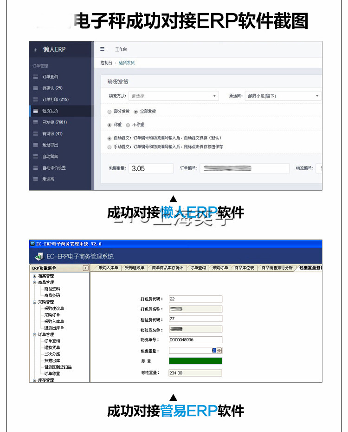Select 二次分拣 in the function tree
This screenshot has width=348, height=432.
pyautogui.click(x=52, y=354)
